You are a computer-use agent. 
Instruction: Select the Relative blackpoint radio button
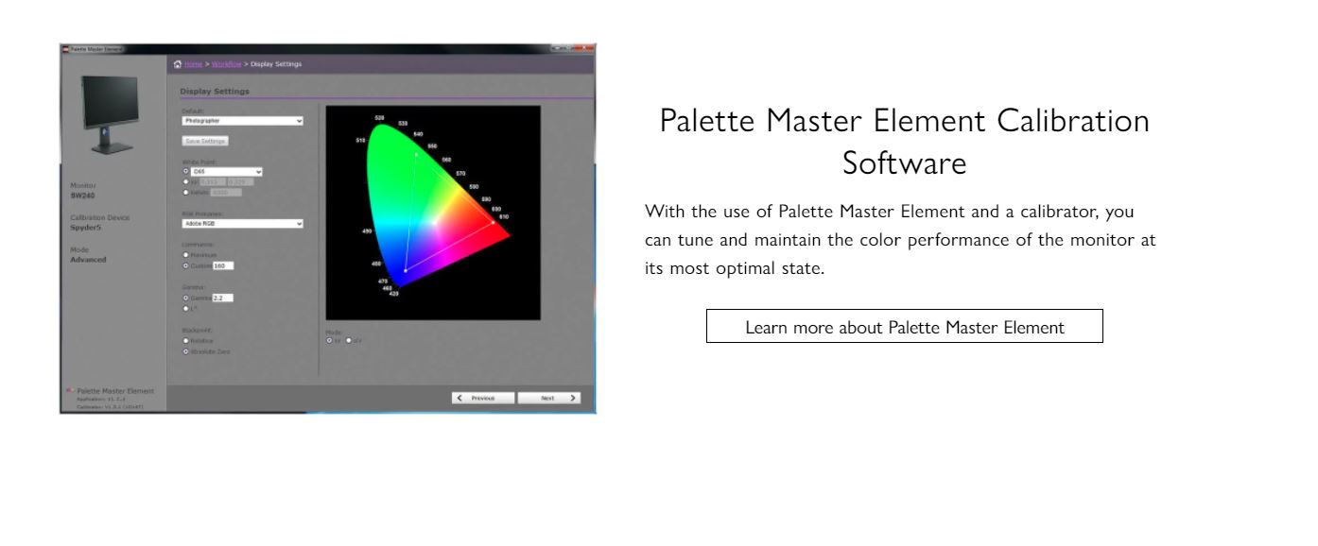click(x=186, y=340)
